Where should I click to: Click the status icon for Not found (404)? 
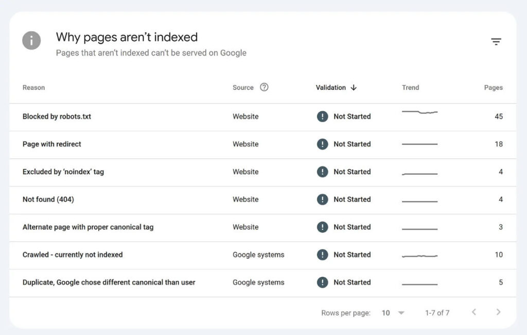point(322,199)
